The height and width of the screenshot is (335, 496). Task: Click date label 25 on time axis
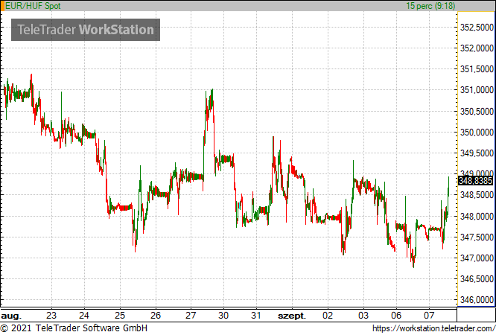[x=120, y=316]
